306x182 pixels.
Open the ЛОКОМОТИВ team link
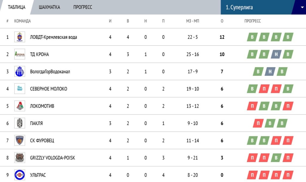coord(42,106)
